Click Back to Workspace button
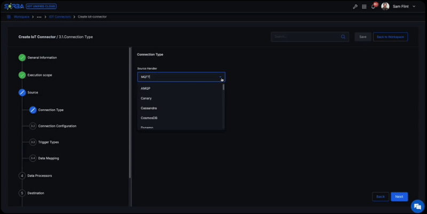The image size is (427, 214). point(390,37)
